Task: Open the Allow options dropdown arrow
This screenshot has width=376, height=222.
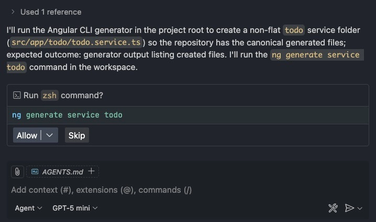Action: [50, 135]
